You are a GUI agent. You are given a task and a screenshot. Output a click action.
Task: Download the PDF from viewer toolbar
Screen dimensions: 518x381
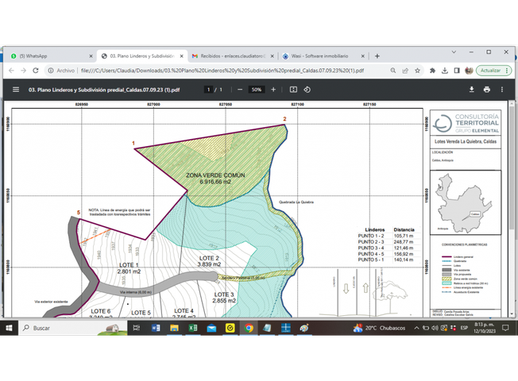tap(472, 90)
